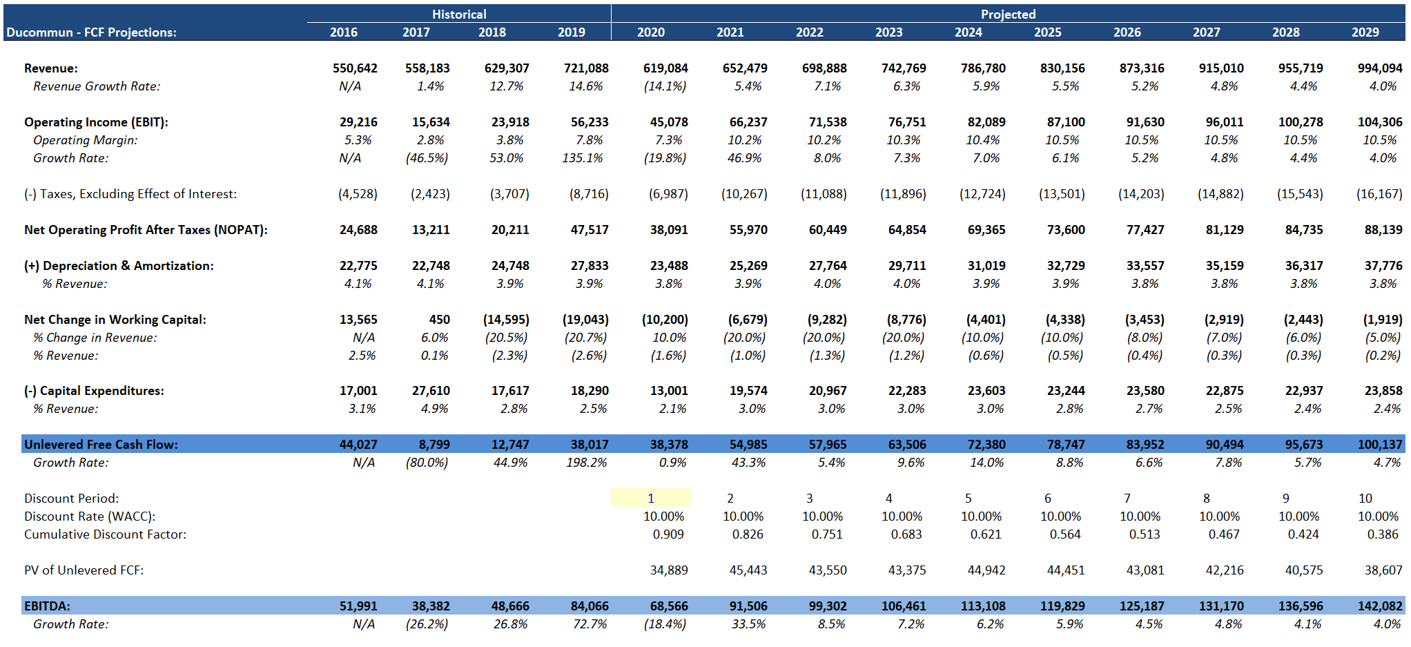The height and width of the screenshot is (647, 1411).
Task: Click the Discount Period label
Action: click(71, 499)
